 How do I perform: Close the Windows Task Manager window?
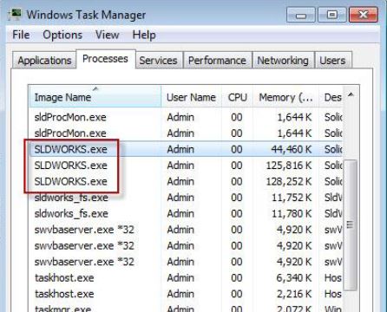(x=364, y=15)
